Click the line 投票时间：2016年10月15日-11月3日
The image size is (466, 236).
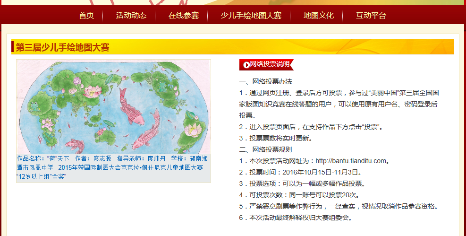[300, 172]
